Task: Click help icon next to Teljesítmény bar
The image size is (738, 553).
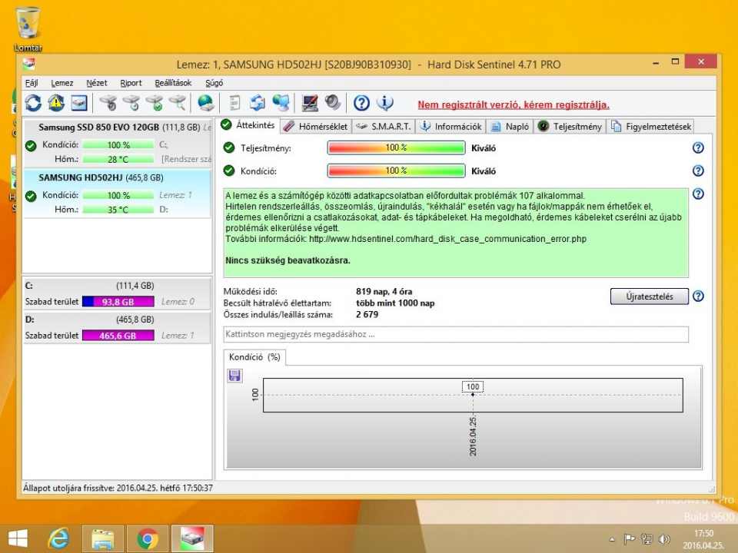Action: pyautogui.click(x=698, y=147)
